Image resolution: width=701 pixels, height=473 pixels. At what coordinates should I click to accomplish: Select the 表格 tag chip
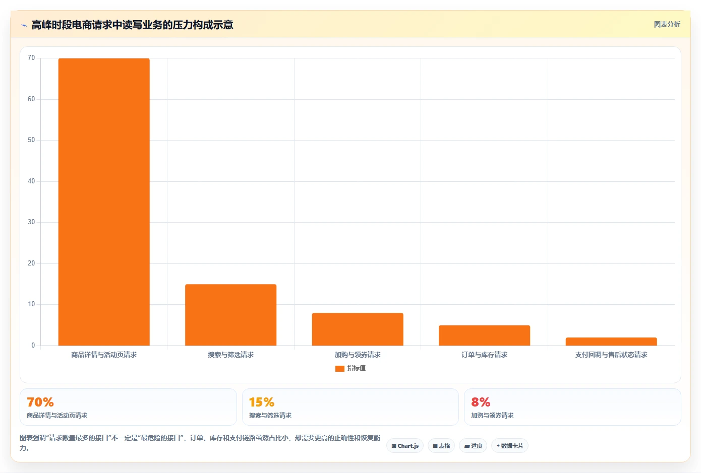(441, 446)
